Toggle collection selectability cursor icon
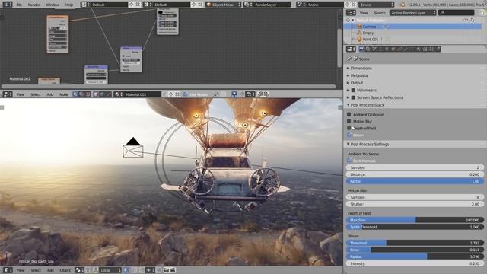Image resolution: width=487 pixels, height=274 pixels. click(x=472, y=20)
